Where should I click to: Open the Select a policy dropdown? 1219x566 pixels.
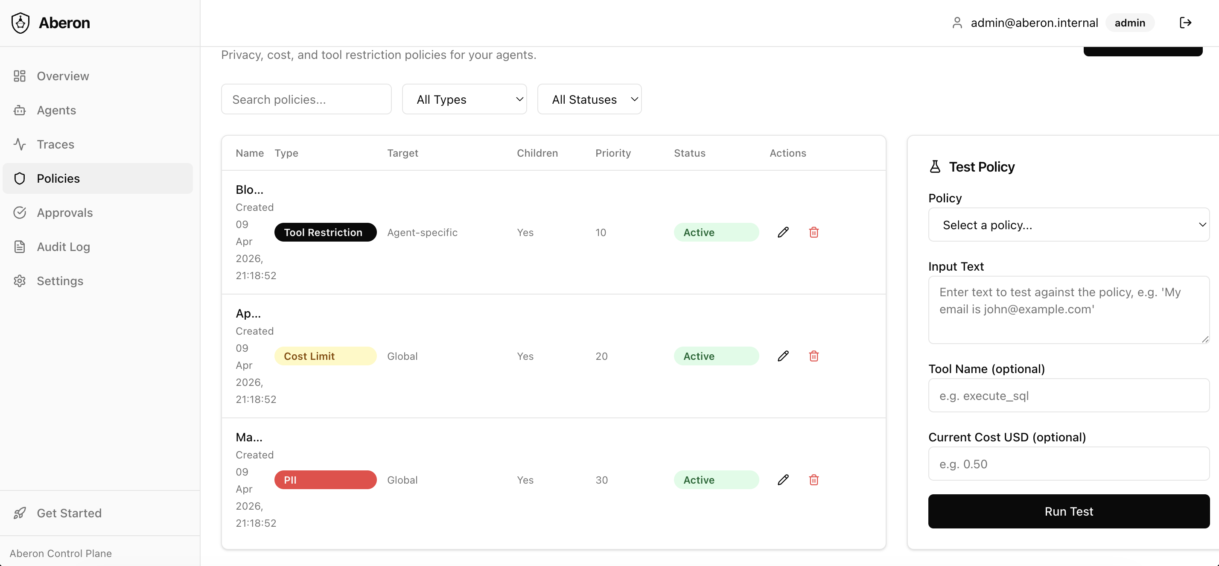coord(1068,225)
